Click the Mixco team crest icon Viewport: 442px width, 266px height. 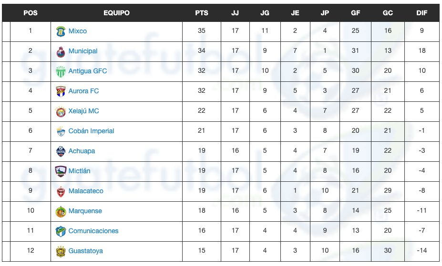(x=61, y=31)
